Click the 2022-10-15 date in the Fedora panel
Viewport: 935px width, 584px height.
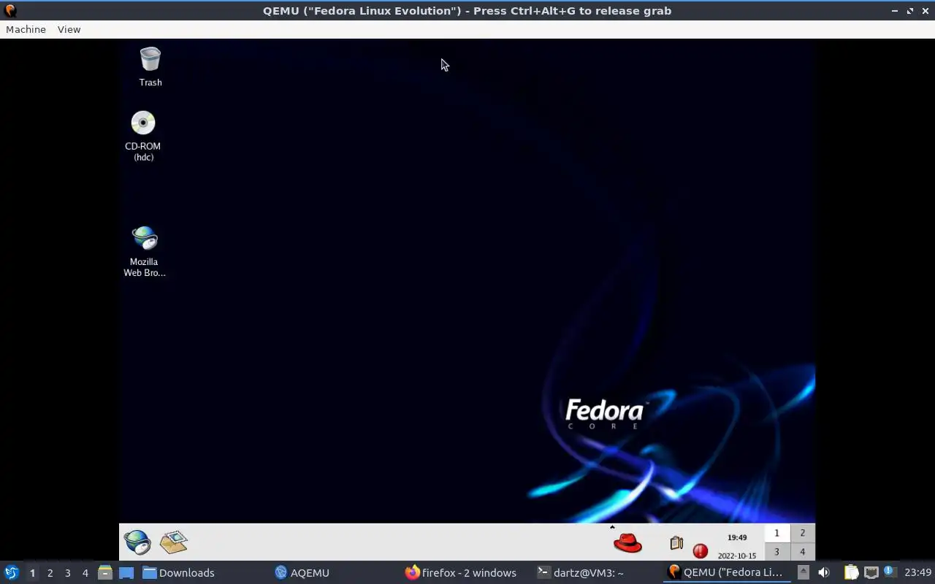(737, 556)
